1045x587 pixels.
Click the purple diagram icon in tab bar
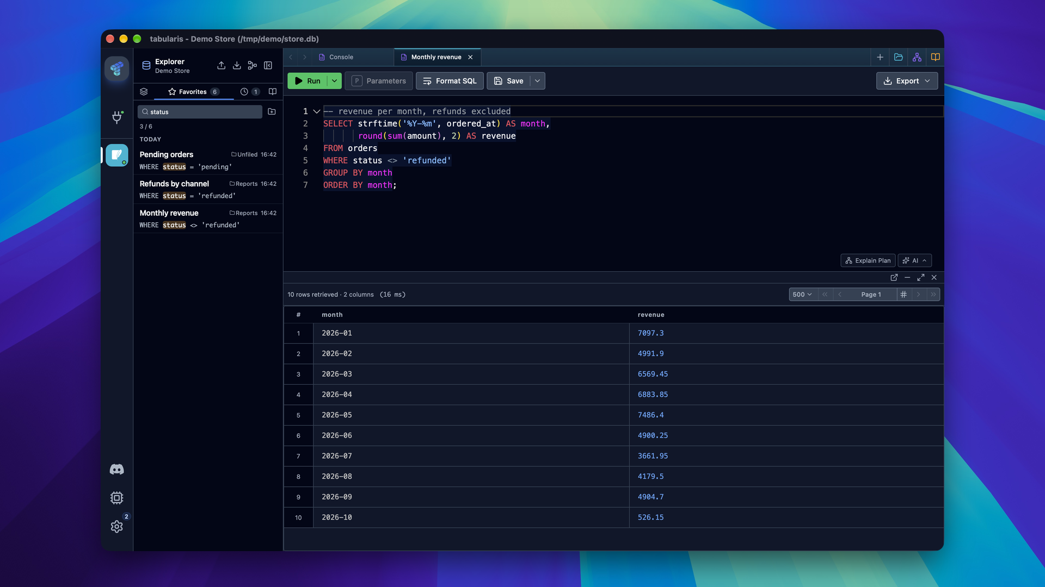917,57
